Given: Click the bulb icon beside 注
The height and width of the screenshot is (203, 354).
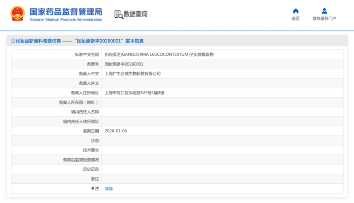Looking at the screenshot, I should click(x=93, y=188).
